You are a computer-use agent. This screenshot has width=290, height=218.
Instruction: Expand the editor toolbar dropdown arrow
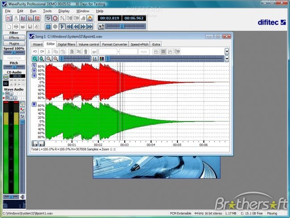(227, 52)
